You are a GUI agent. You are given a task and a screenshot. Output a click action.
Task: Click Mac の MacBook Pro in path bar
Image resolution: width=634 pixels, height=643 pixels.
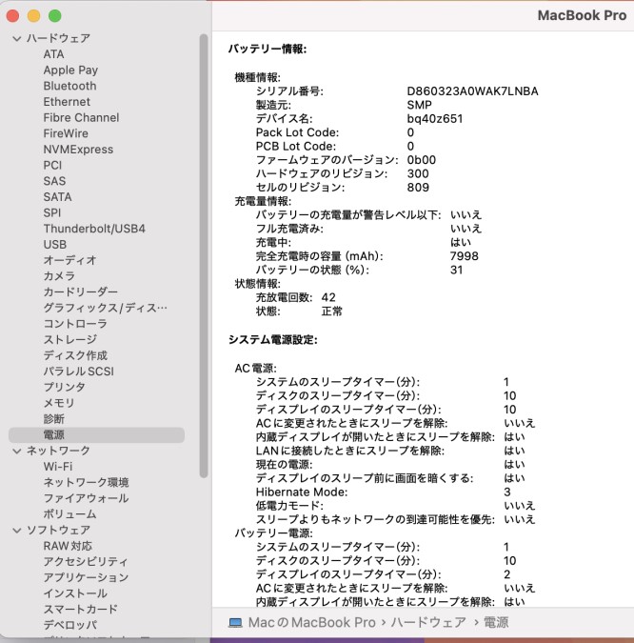pyautogui.click(x=312, y=623)
